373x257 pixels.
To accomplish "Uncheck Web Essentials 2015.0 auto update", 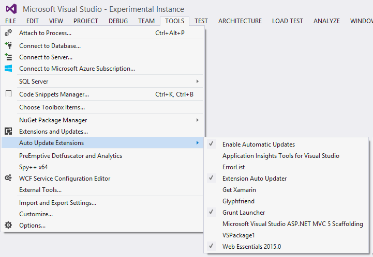I will (212, 246).
